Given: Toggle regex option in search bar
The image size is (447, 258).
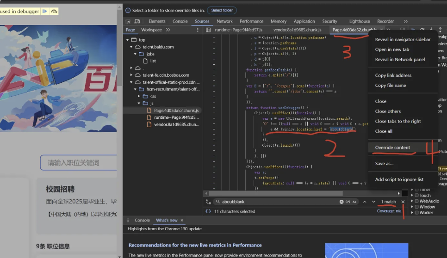Looking at the screenshot, I should click(x=348, y=202).
